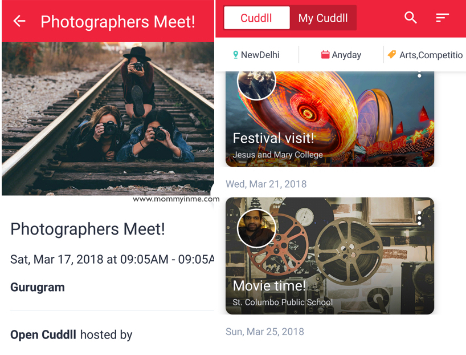Select the Gurugram location text

tap(38, 287)
